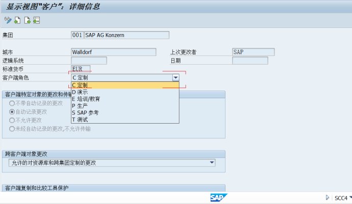The image size is (352, 204).
Task: Click the empty 日期 field
Action: coord(250,61)
